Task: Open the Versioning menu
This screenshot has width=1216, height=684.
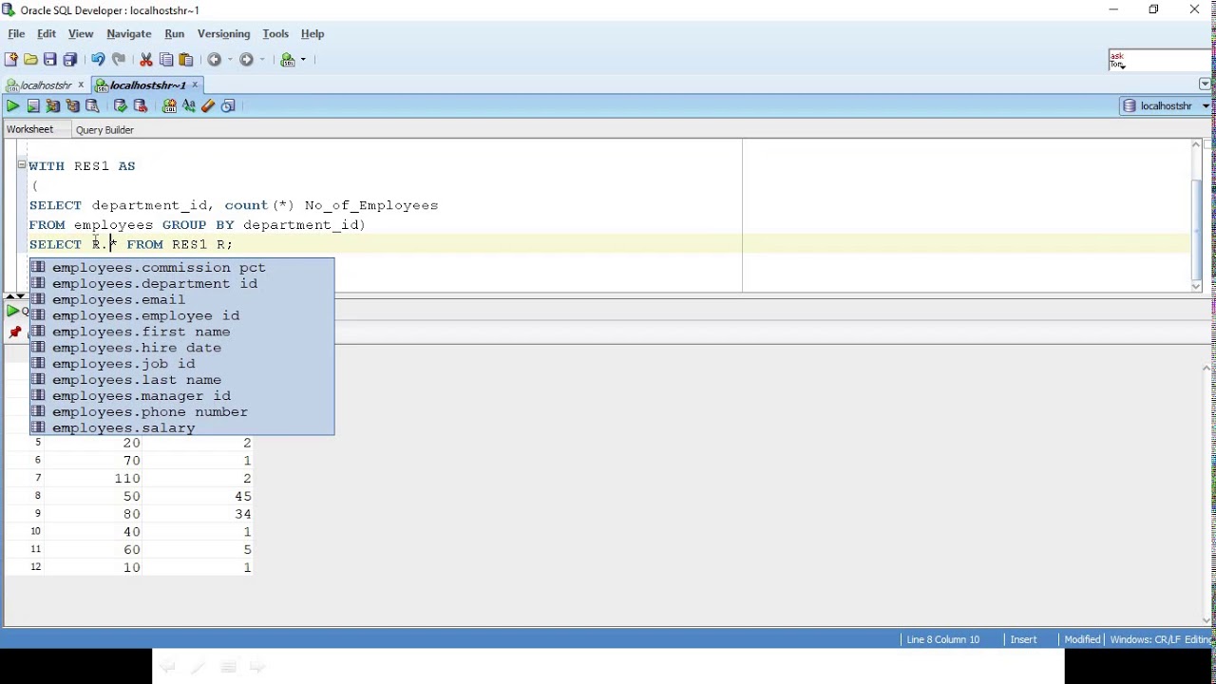Action: tap(224, 34)
